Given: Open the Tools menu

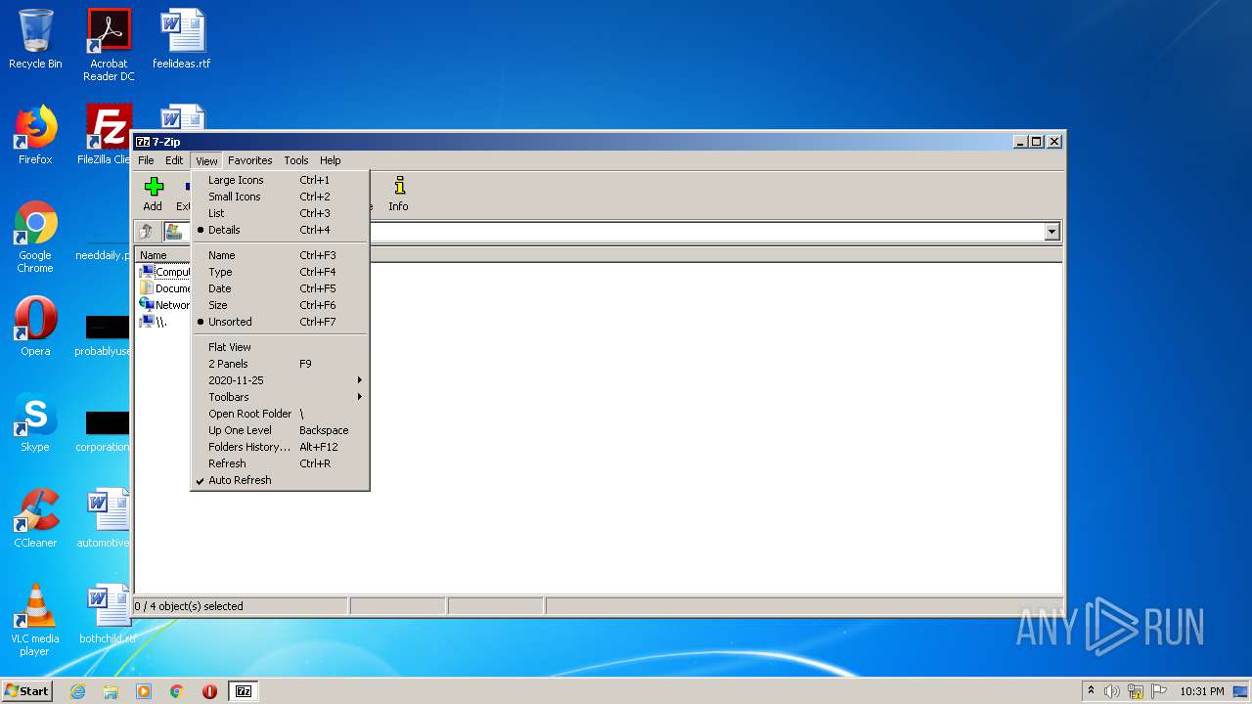Looking at the screenshot, I should (296, 160).
